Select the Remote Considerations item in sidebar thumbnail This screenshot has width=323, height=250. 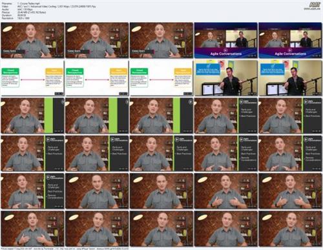coord(249,159)
